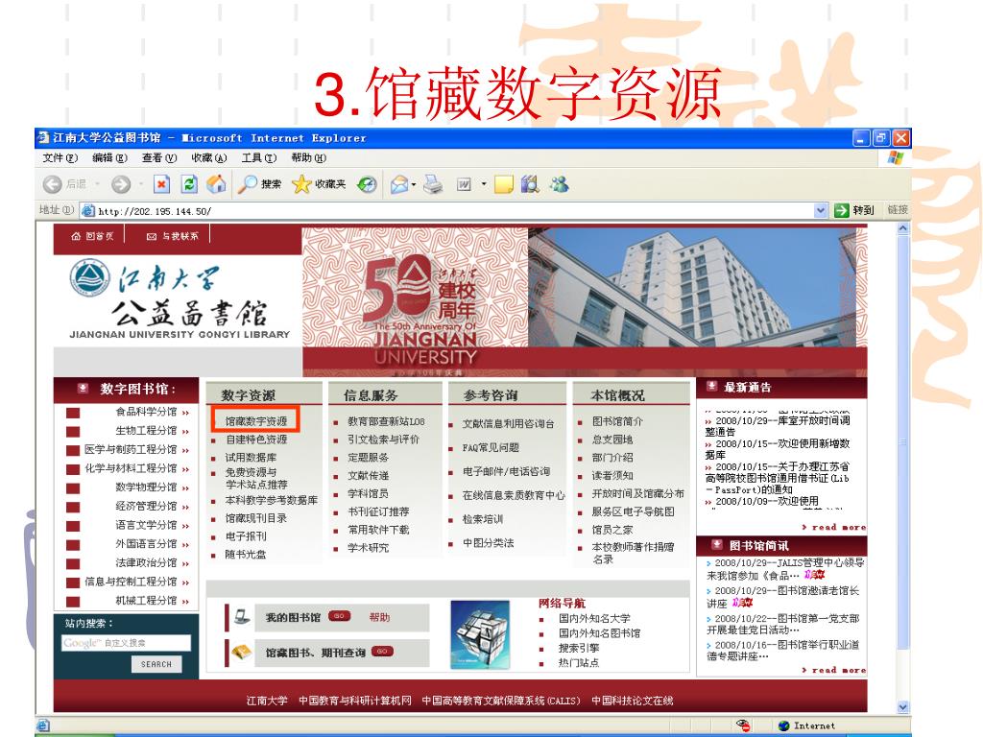This screenshot has width=983, height=737.
Task: Click the address bar URL field
Action: tap(454, 211)
